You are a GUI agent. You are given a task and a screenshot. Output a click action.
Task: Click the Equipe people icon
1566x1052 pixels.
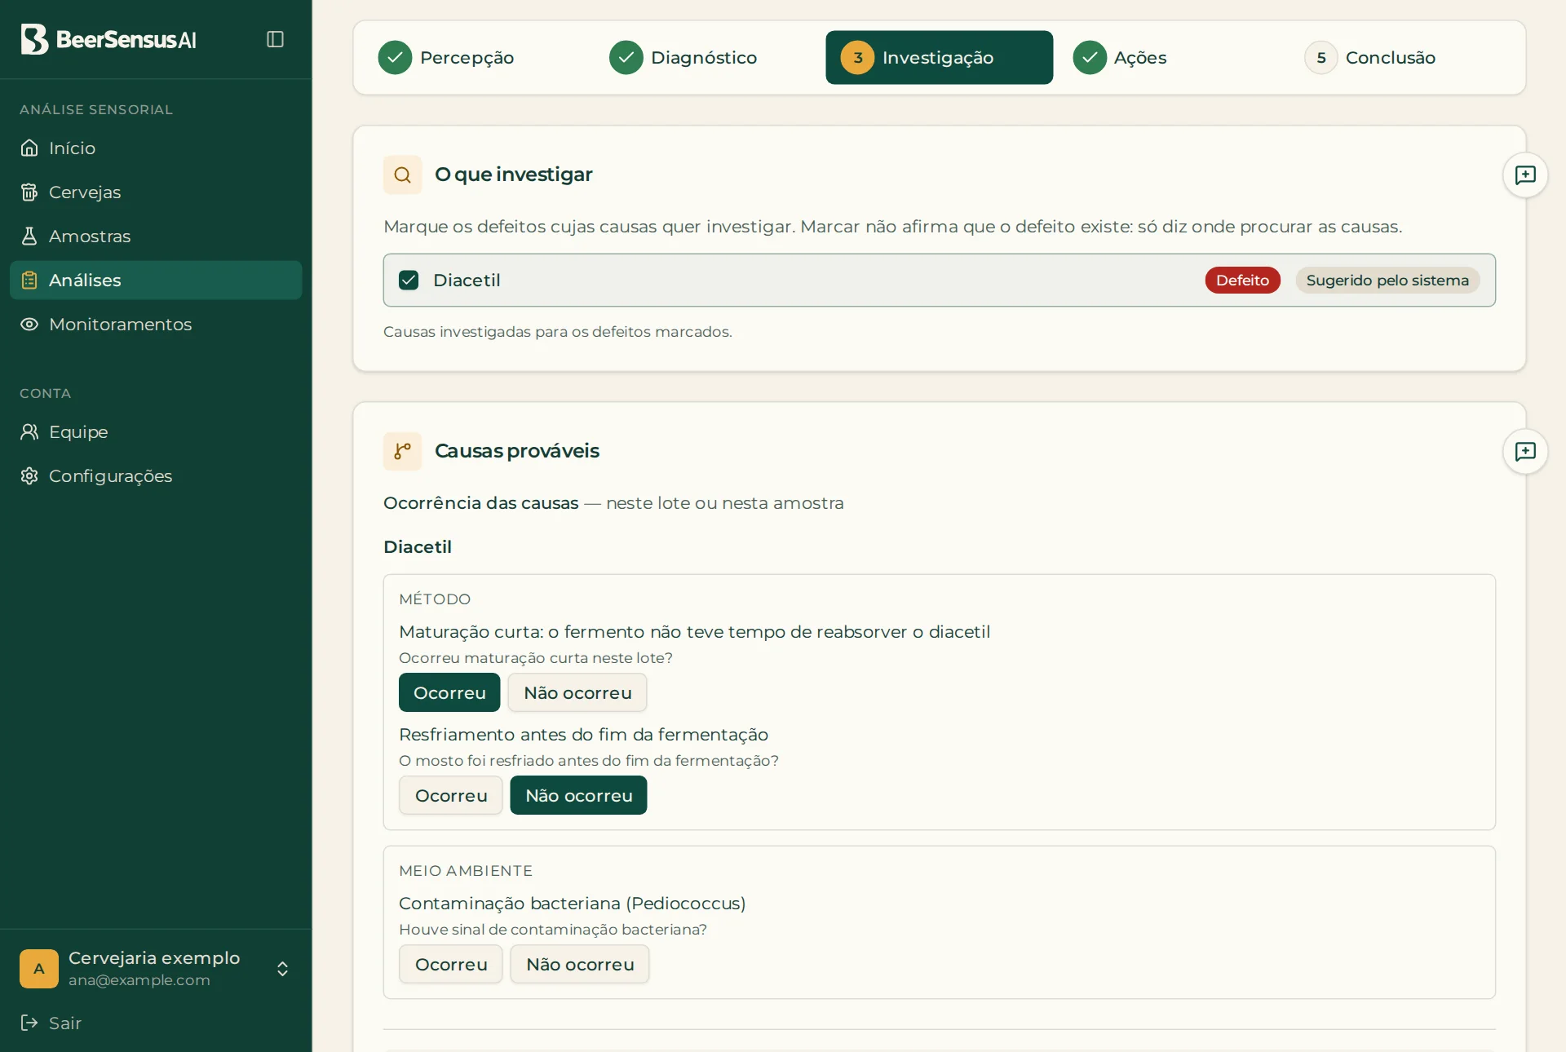(29, 431)
